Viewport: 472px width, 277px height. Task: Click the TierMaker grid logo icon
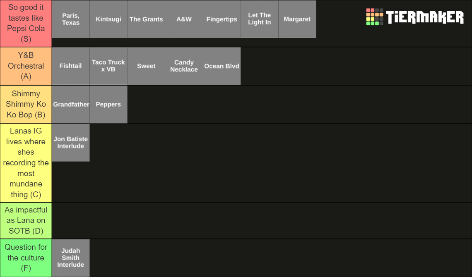coord(374,17)
